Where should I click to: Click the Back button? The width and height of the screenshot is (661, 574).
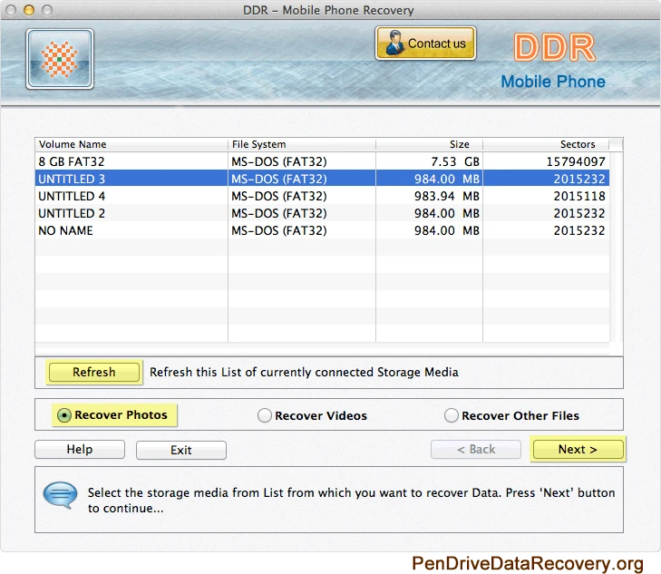tap(476, 450)
